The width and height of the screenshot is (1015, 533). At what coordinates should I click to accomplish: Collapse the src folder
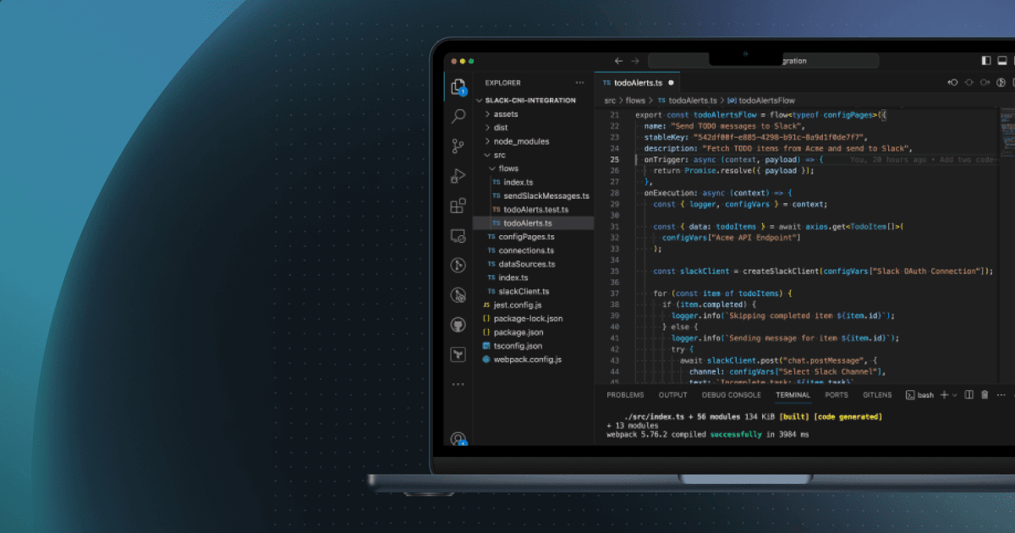[487, 155]
